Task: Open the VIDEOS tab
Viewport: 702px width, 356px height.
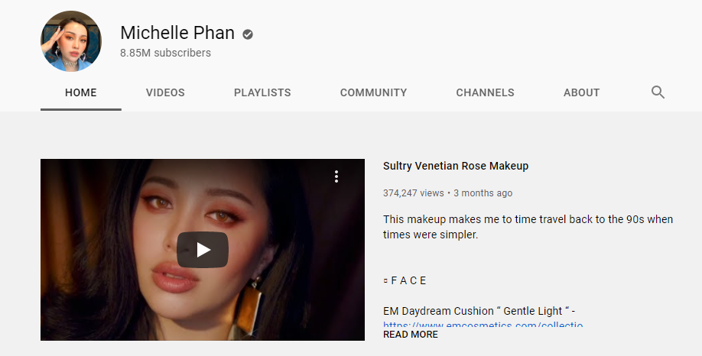Action: tap(165, 92)
